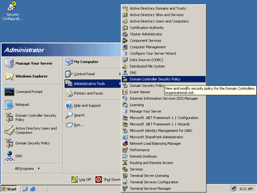Click the Services gears icon

click(x=125, y=169)
